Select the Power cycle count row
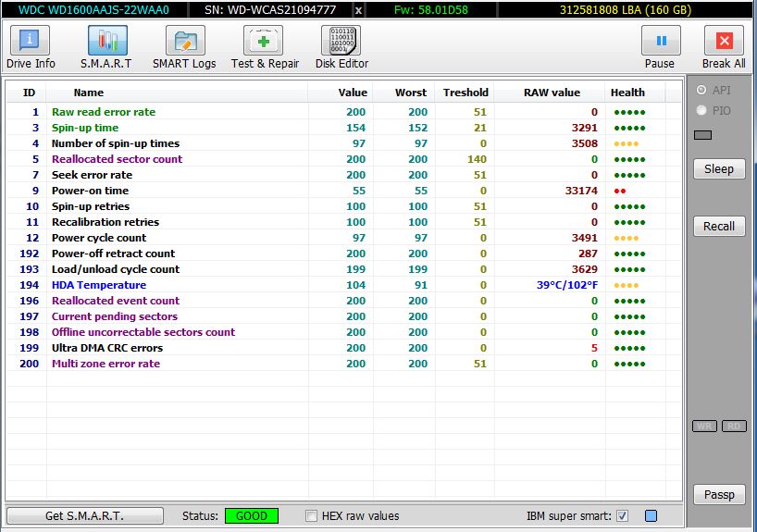 (x=344, y=238)
